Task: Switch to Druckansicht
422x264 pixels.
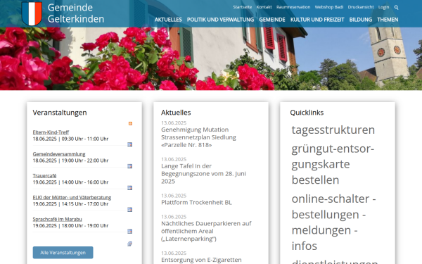Action: pyautogui.click(x=361, y=7)
